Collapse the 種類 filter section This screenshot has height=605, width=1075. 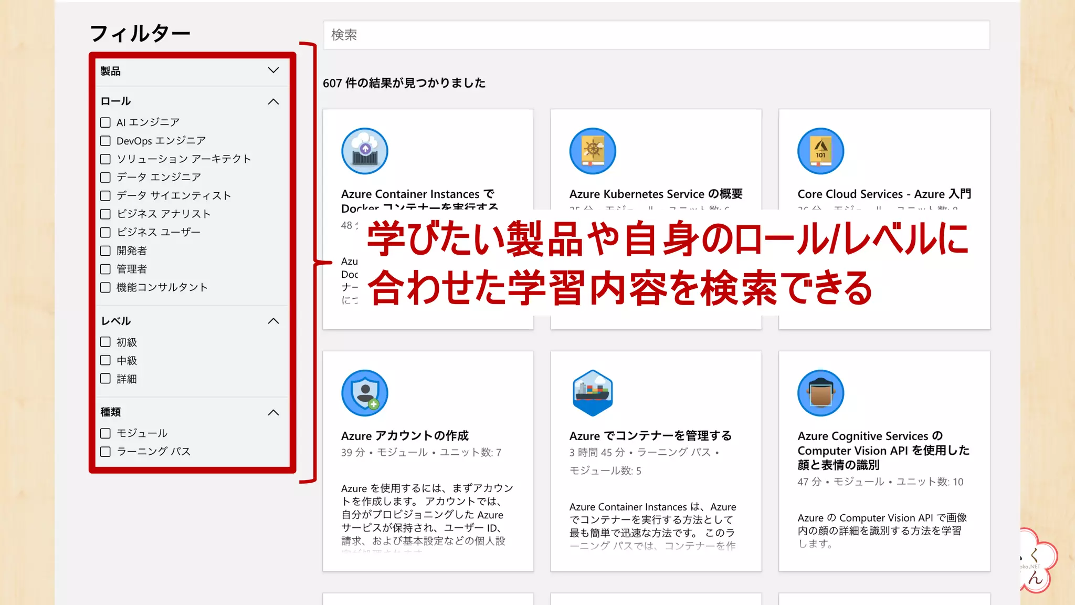[273, 412]
